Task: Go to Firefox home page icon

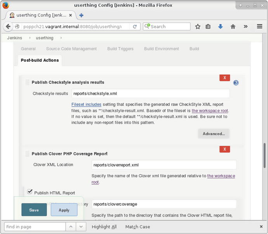Action: coord(233,26)
